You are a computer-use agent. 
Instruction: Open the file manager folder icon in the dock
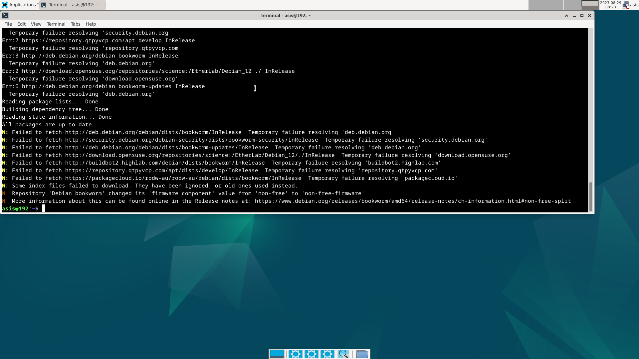click(362, 354)
